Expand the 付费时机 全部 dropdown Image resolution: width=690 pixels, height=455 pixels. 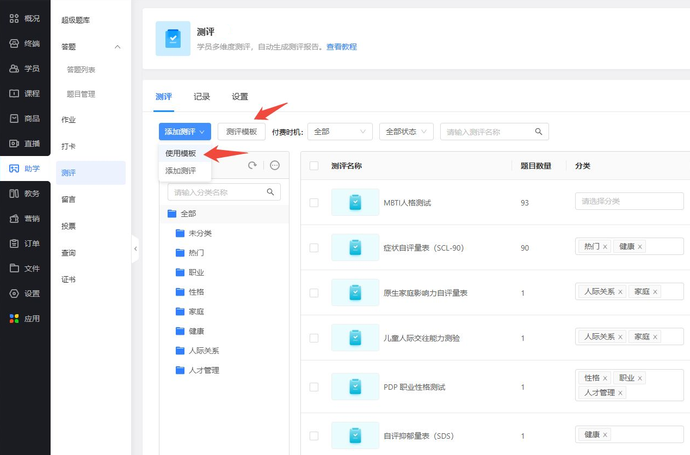click(340, 132)
